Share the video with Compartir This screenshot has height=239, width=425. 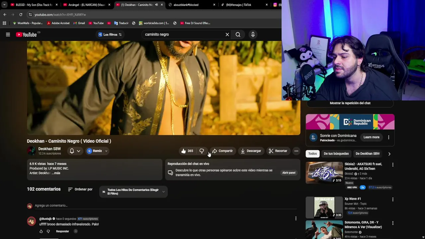[x=222, y=151]
